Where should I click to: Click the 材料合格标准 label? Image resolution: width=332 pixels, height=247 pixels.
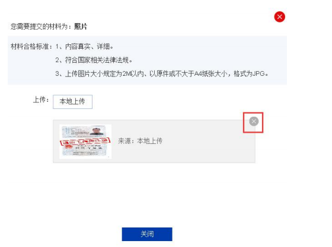(31, 46)
